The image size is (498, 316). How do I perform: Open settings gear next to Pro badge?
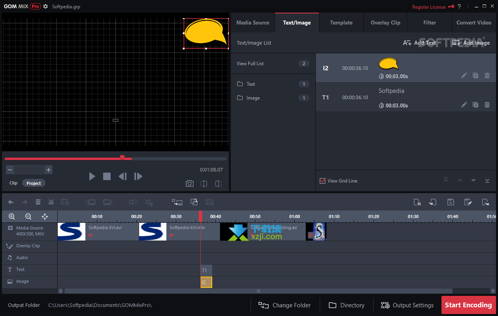pos(46,7)
